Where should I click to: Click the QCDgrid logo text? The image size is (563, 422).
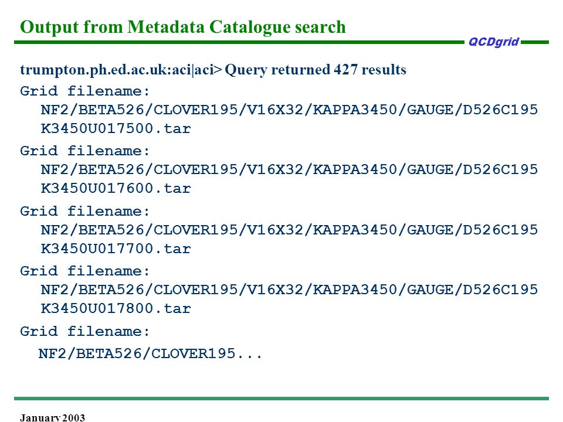coord(494,42)
